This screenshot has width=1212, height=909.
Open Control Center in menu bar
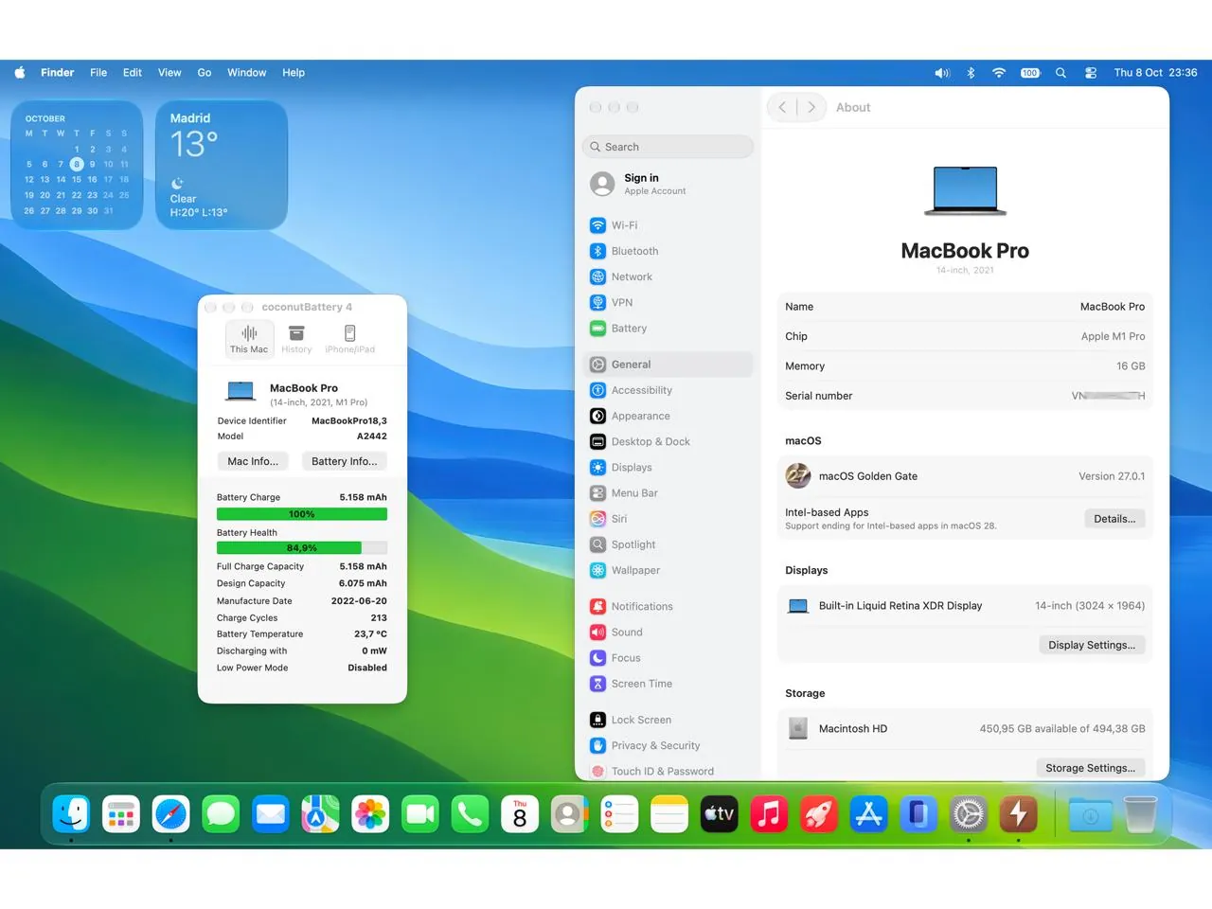1091,73
